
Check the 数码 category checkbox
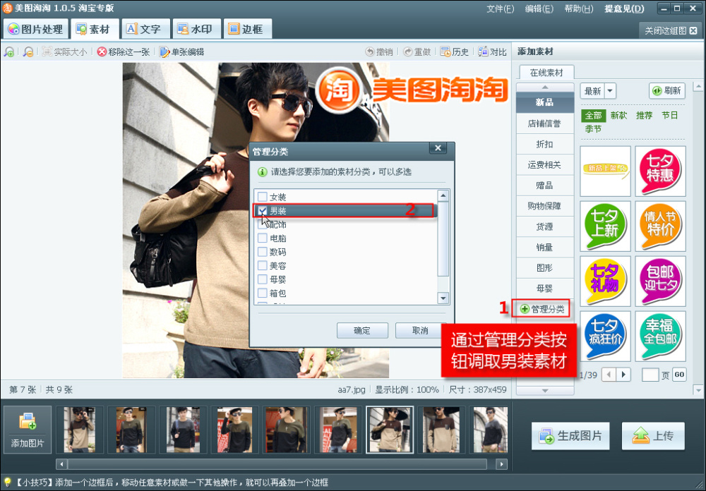[263, 252]
